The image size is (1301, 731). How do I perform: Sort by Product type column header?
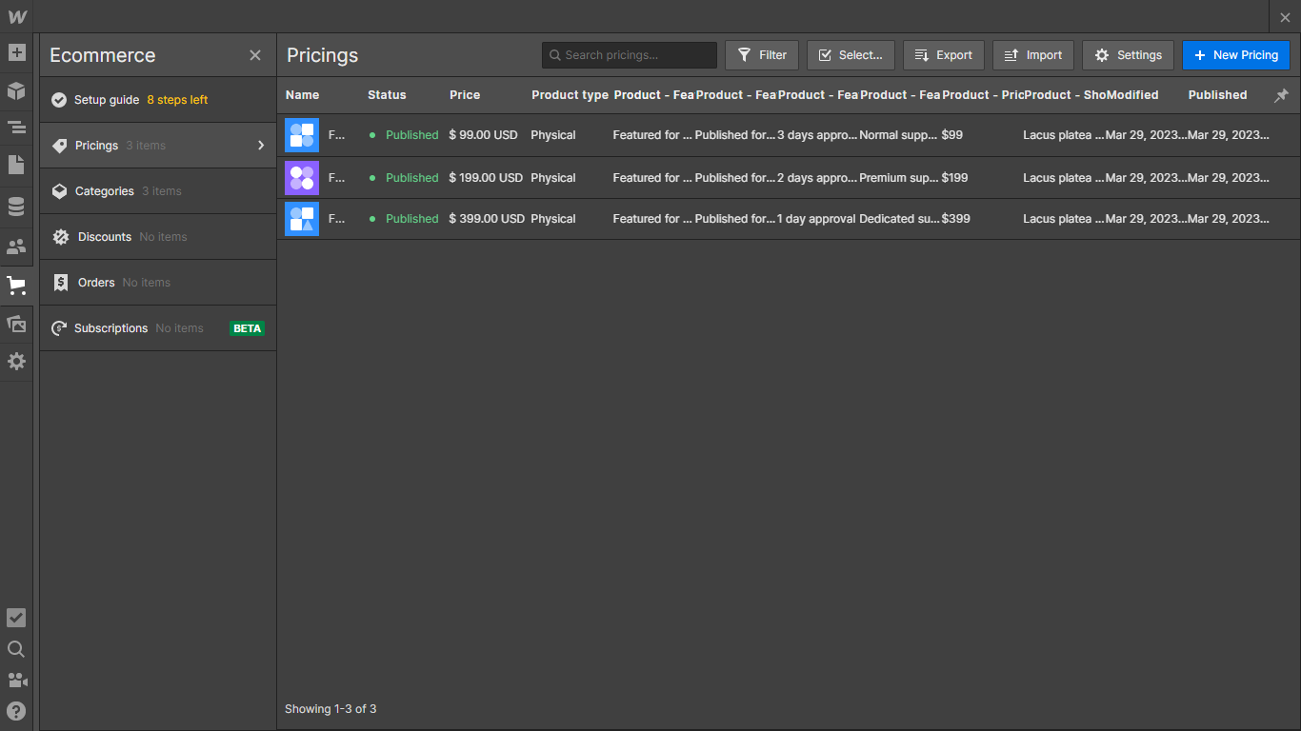570,95
